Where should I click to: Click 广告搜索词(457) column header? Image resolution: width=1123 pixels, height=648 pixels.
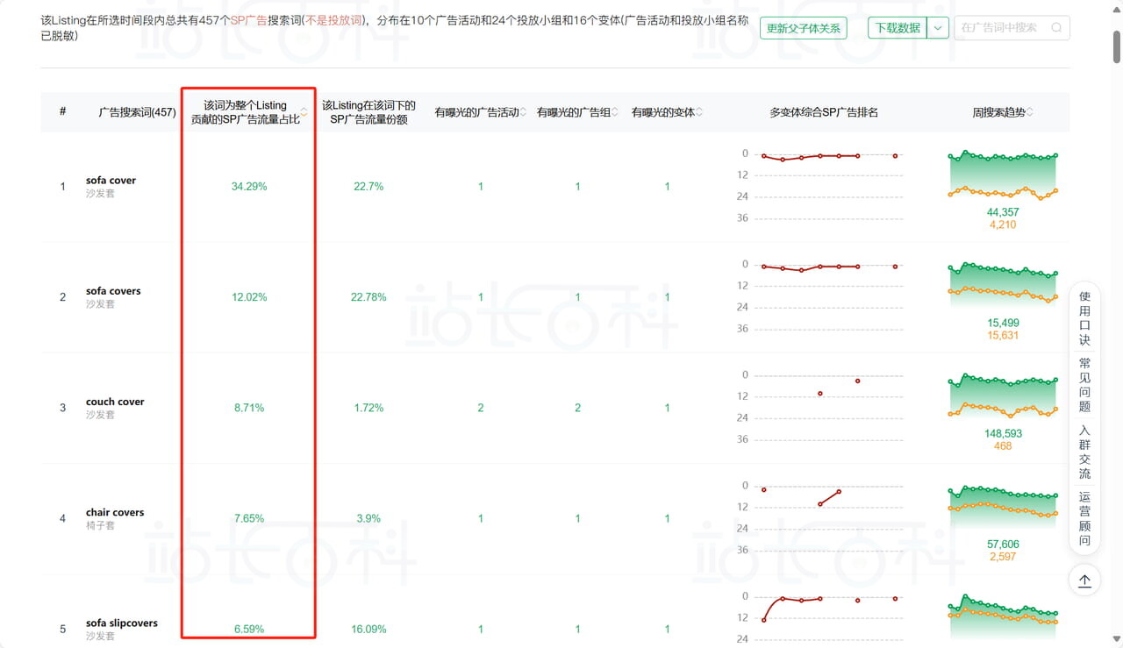pyautogui.click(x=137, y=112)
